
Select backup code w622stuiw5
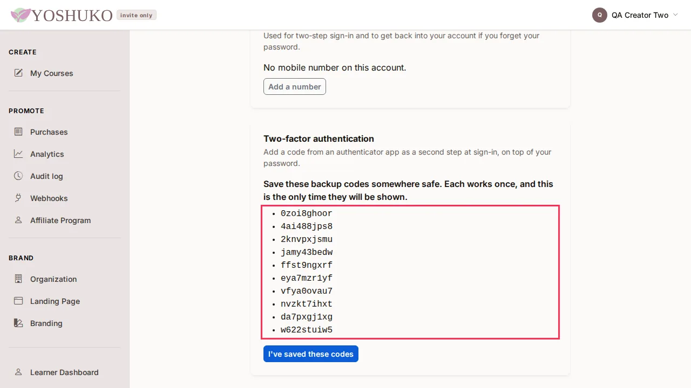(x=307, y=330)
